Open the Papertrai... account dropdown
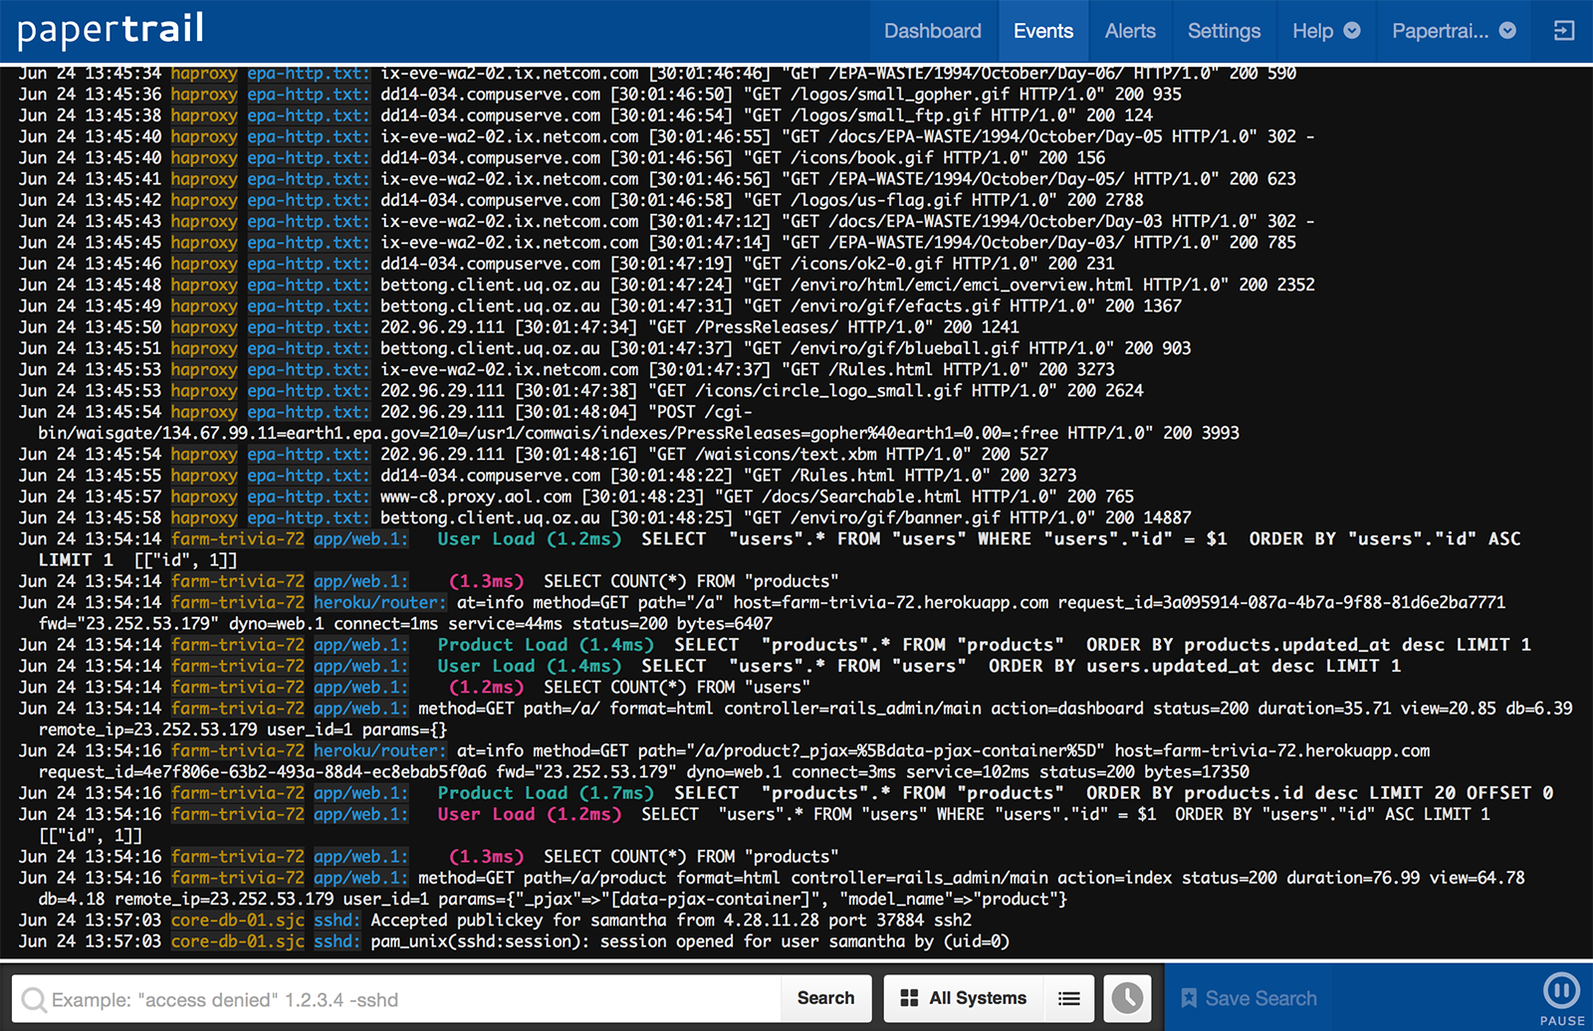This screenshot has height=1031, width=1593. (x=1453, y=31)
